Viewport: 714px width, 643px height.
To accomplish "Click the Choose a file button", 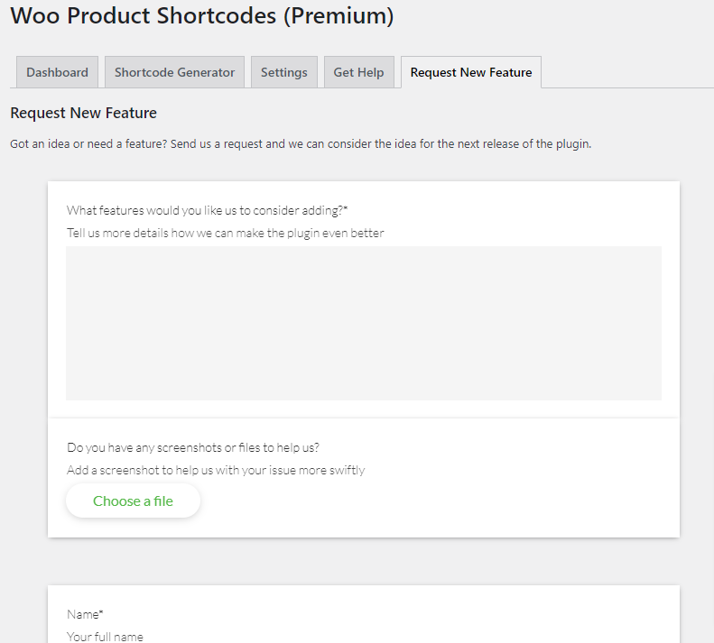I will 133,501.
